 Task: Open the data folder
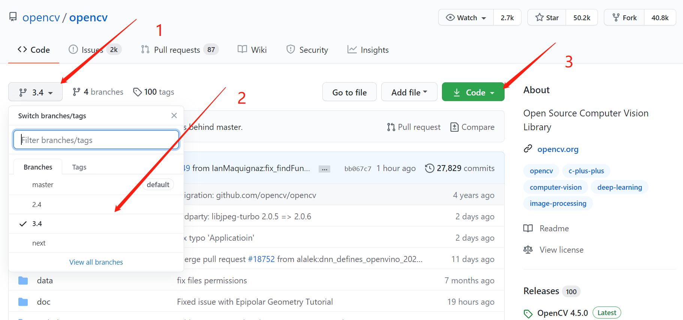point(45,281)
